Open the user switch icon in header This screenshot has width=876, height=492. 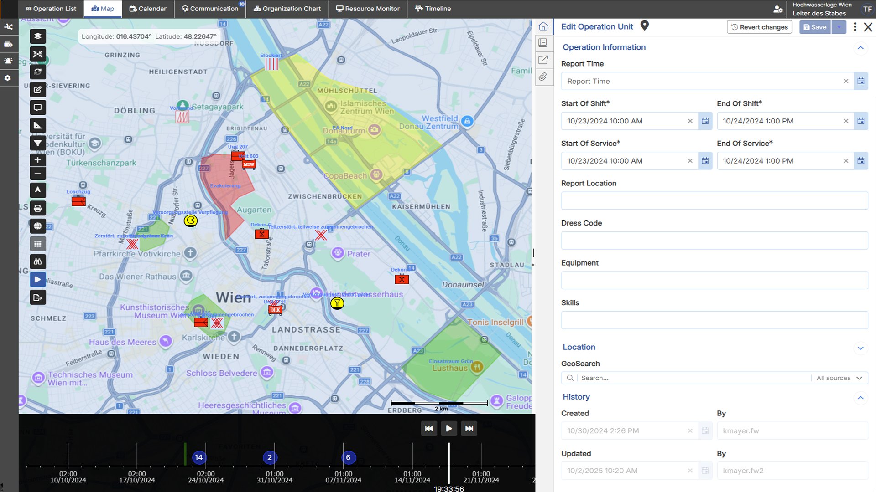(x=778, y=9)
